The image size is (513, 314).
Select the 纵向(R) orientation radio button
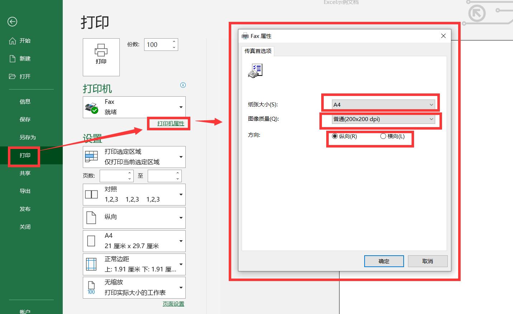335,136
